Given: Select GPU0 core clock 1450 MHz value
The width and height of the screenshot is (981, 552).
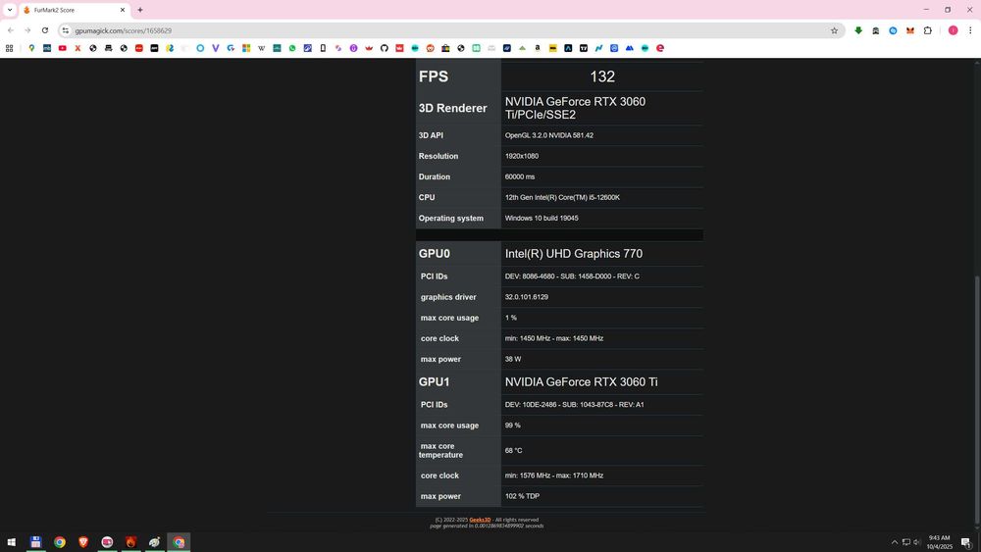Looking at the screenshot, I should pos(553,338).
